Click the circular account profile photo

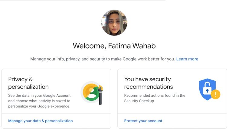click(114, 23)
